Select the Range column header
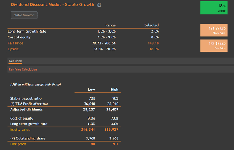The image size is (234, 150). coord(110,25)
